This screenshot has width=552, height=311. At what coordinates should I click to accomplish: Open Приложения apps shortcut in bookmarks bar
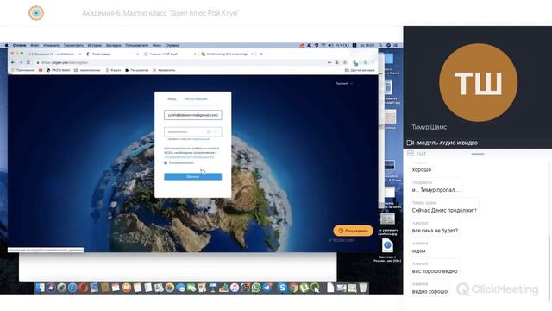(23, 70)
